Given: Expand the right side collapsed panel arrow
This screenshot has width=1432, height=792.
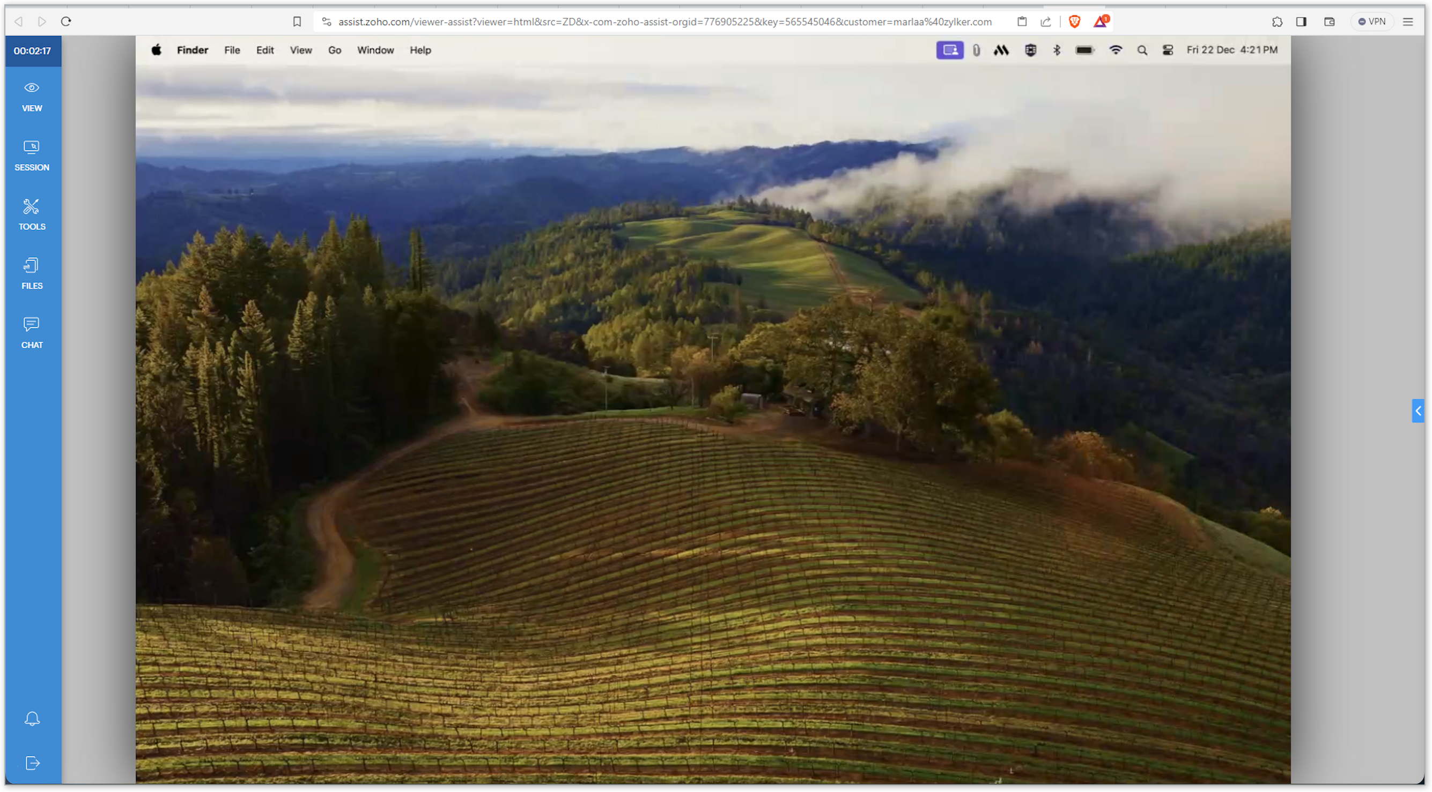Looking at the screenshot, I should coord(1418,411).
